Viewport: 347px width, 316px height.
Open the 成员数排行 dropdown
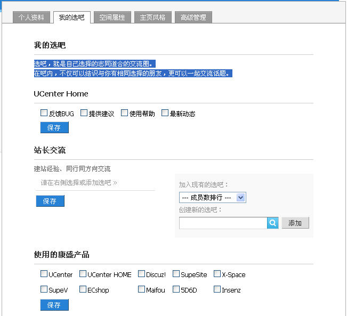click(212, 198)
